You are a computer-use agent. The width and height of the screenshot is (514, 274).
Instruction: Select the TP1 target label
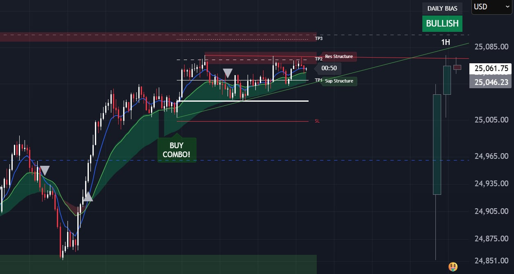(319, 80)
